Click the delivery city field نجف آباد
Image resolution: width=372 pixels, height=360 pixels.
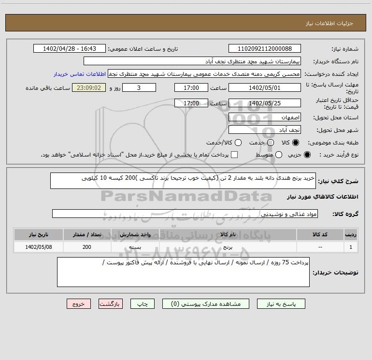click(265, 130)
